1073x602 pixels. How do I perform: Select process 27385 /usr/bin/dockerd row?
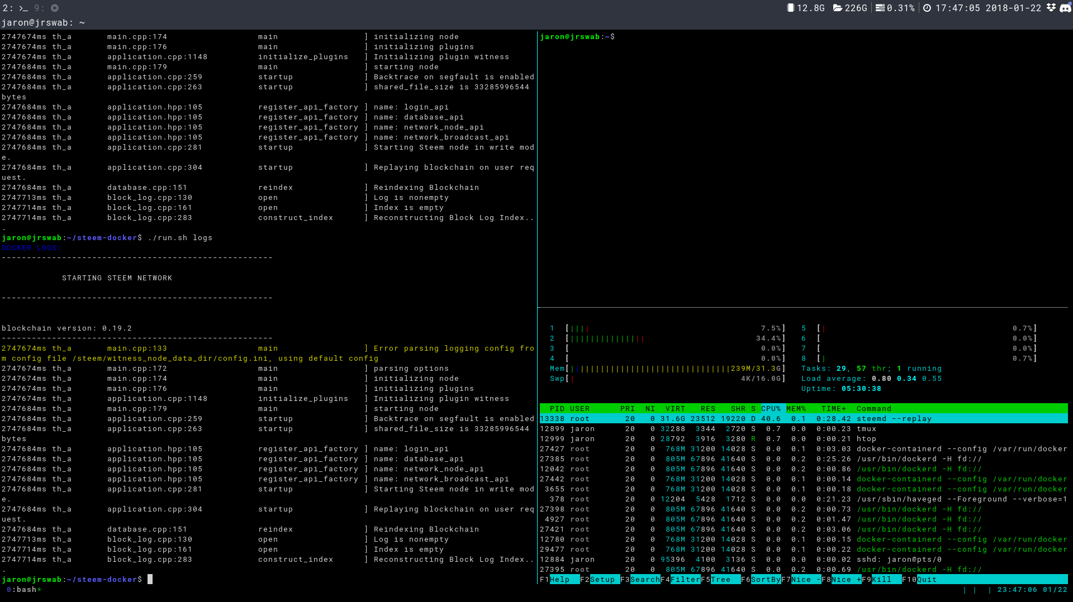tap(804, 459)
